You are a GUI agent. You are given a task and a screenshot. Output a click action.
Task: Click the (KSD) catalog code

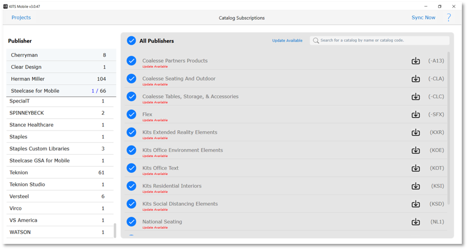click(x=437, y=204)
